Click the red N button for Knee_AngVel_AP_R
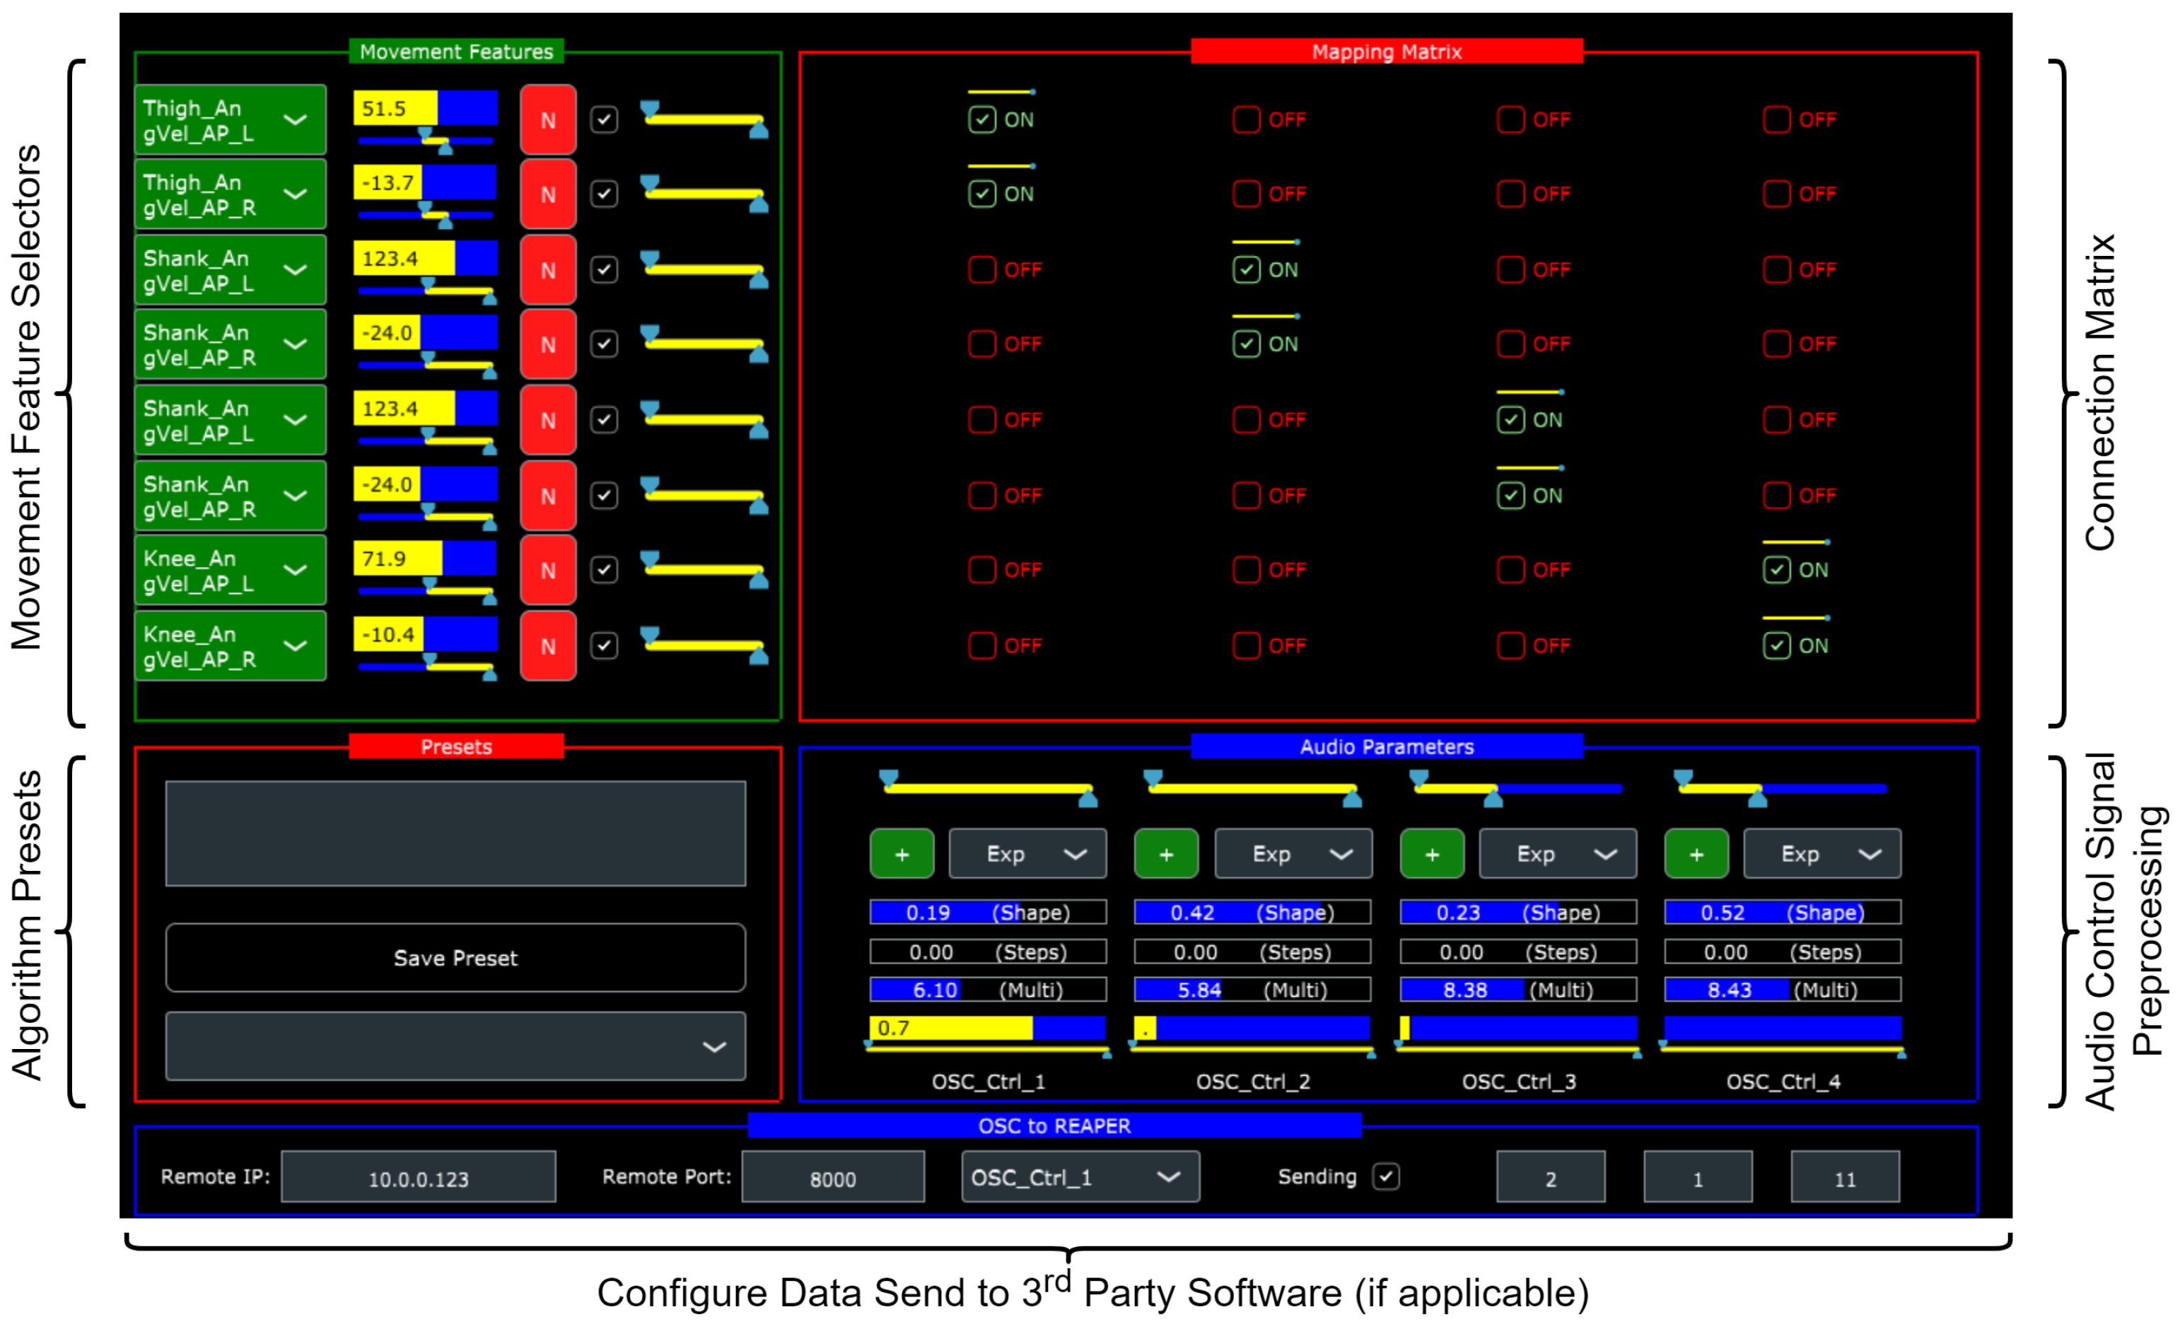 point(548,645)
